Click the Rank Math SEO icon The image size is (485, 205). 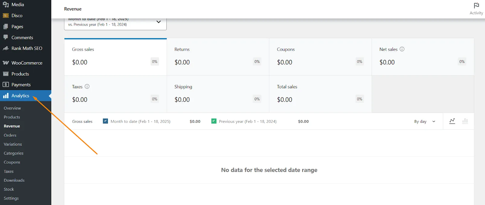point(6,48)
